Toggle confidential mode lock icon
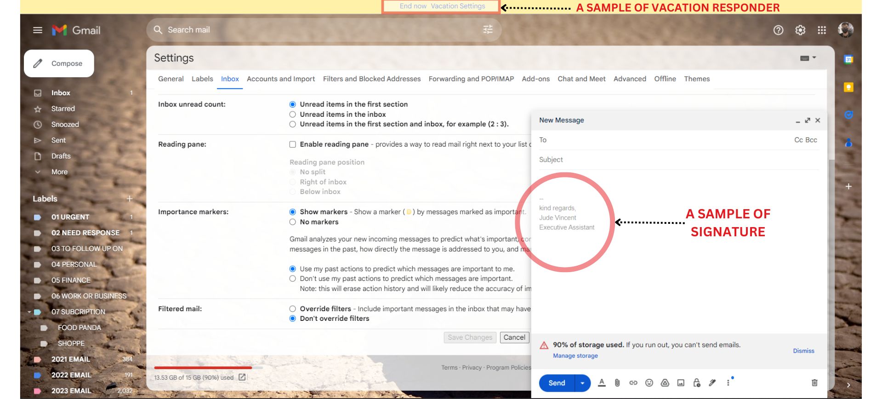 coord(697,382)
